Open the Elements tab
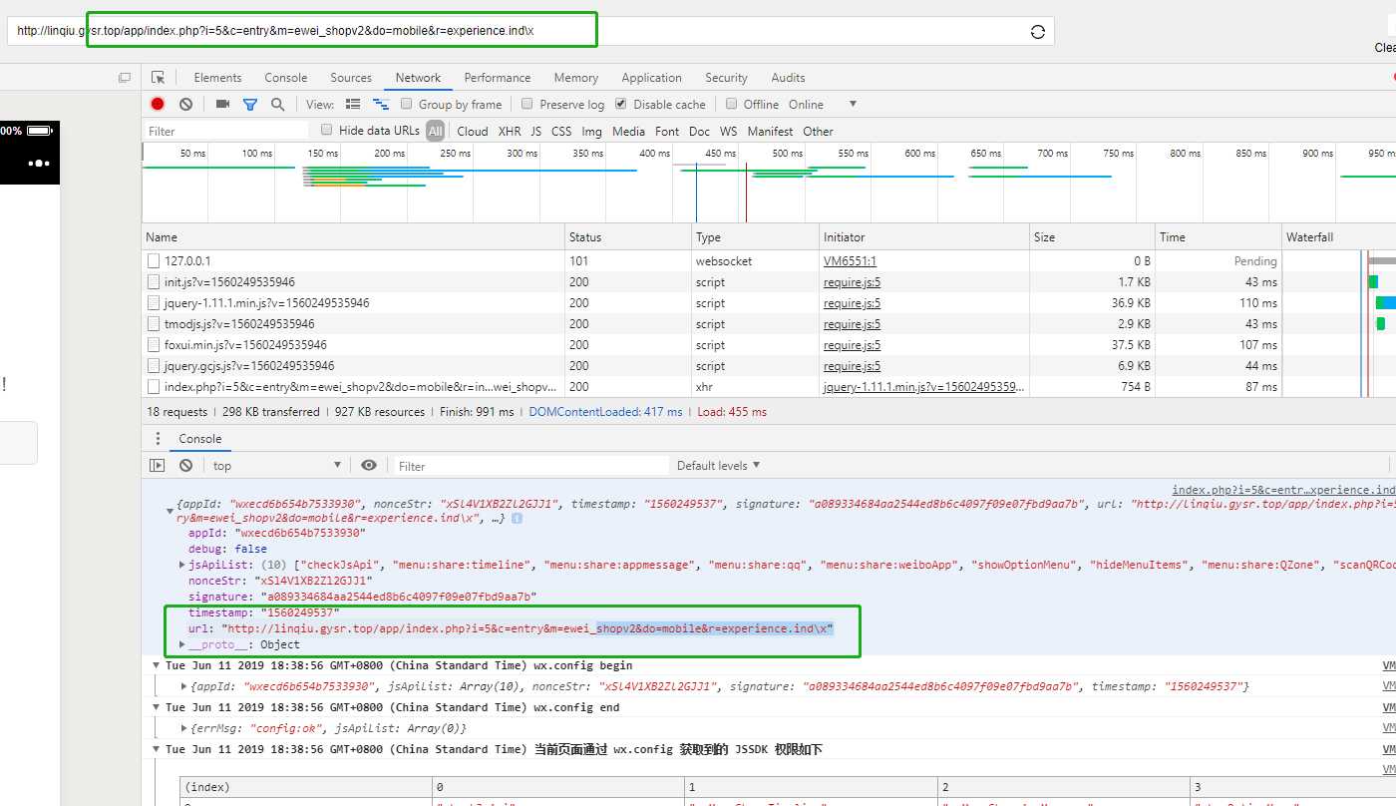This screenshot has width=1396, height=806. tap(217, 78)
